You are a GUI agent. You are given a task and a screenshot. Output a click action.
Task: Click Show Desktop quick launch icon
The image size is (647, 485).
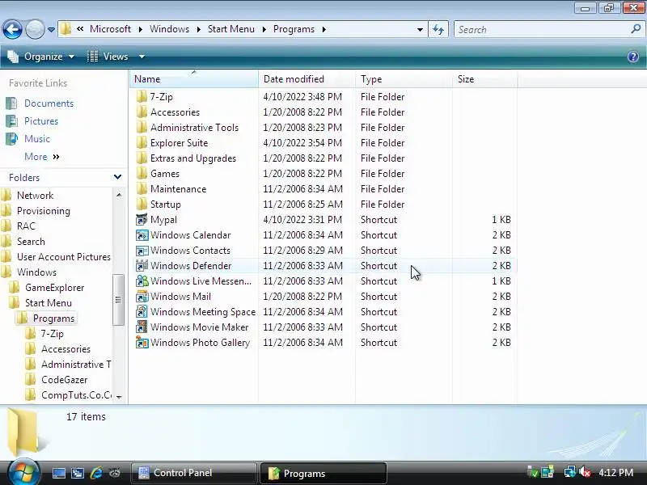click(58, 473)
